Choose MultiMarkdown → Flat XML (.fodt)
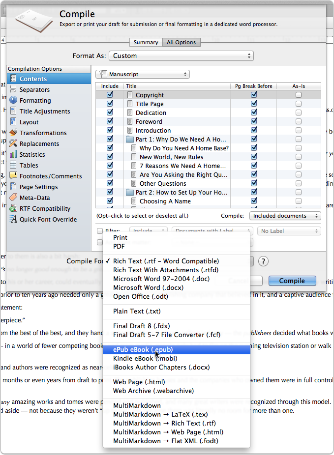 (x=177, y=441)
